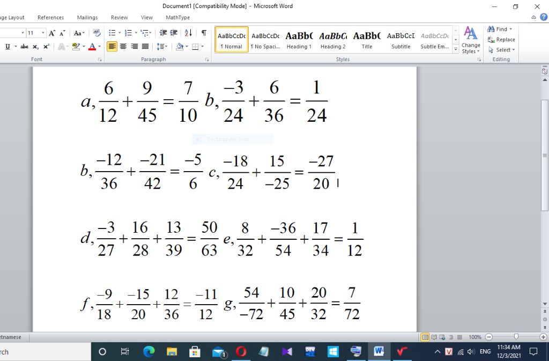Open the Mail app on the taskbar
The width and height of the screenshot is (549, 361).
[x=219, y=351]
